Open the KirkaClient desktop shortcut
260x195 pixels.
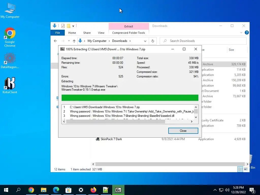[10, 85]
